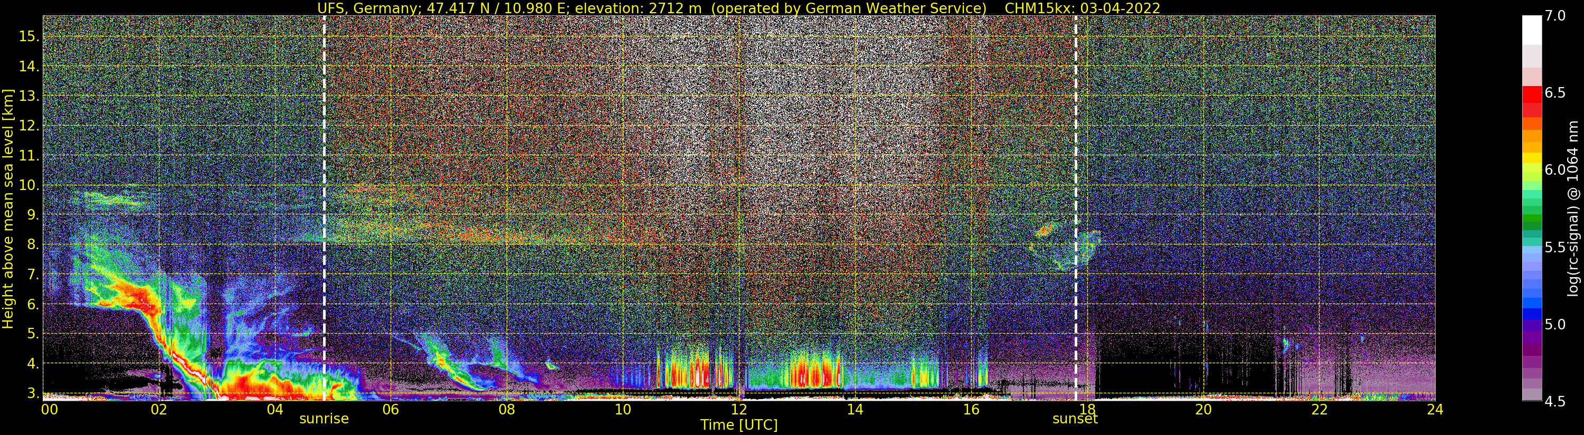This screenshot has width=1584, height=435.
Task: Click the '5.5' colorbar tick value
Action: (1555, 248)
